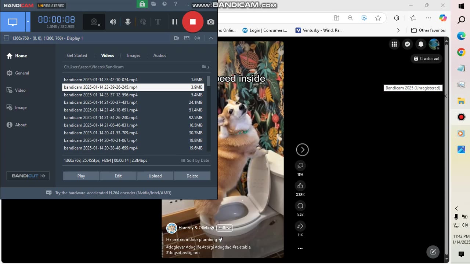Open the About section in Bandicam
This screenshot has width=470, height=264.
coord(17,125)
